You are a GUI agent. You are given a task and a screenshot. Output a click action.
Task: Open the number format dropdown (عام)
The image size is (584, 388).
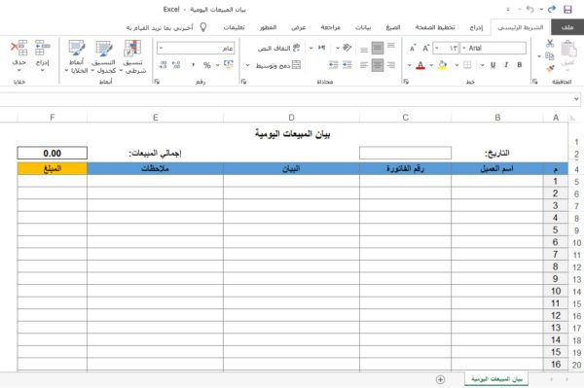[x=161, y=48]
